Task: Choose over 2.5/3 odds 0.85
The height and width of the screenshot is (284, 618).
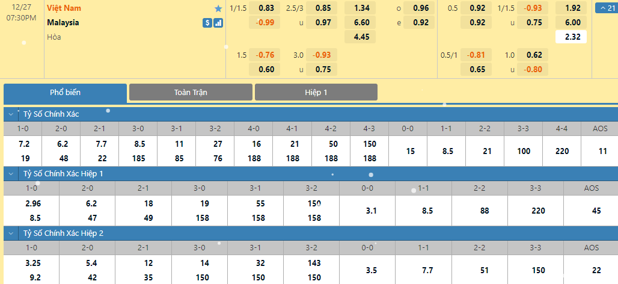Action: tap(322, 8)
